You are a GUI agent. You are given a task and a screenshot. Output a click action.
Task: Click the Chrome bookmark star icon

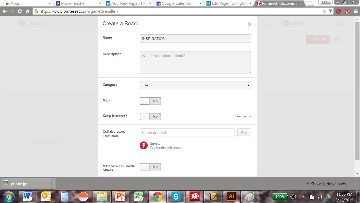324,11
